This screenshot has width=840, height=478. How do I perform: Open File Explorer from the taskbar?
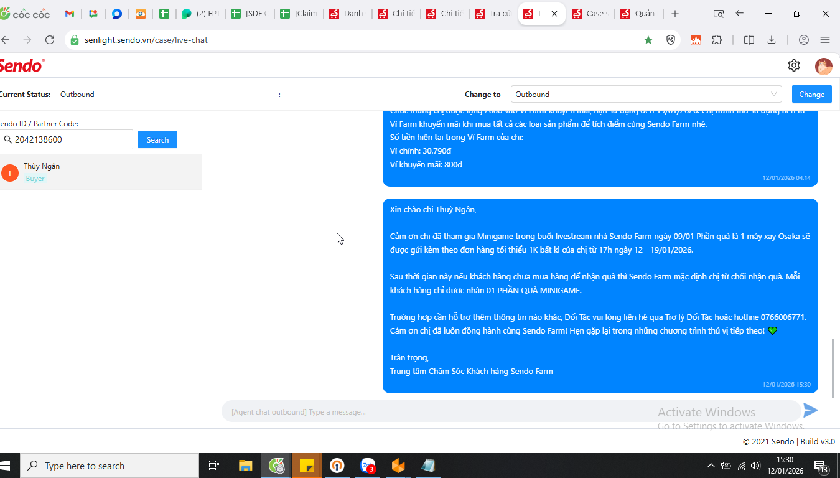[x=246, y=466]
